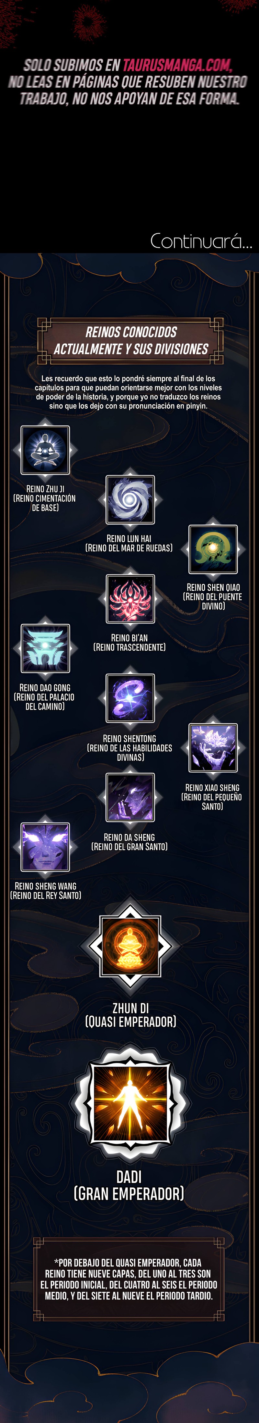
Task: Click the intro paragraph starting Les recuerdo
Action: pyautogui.click(x=129, y=392)
